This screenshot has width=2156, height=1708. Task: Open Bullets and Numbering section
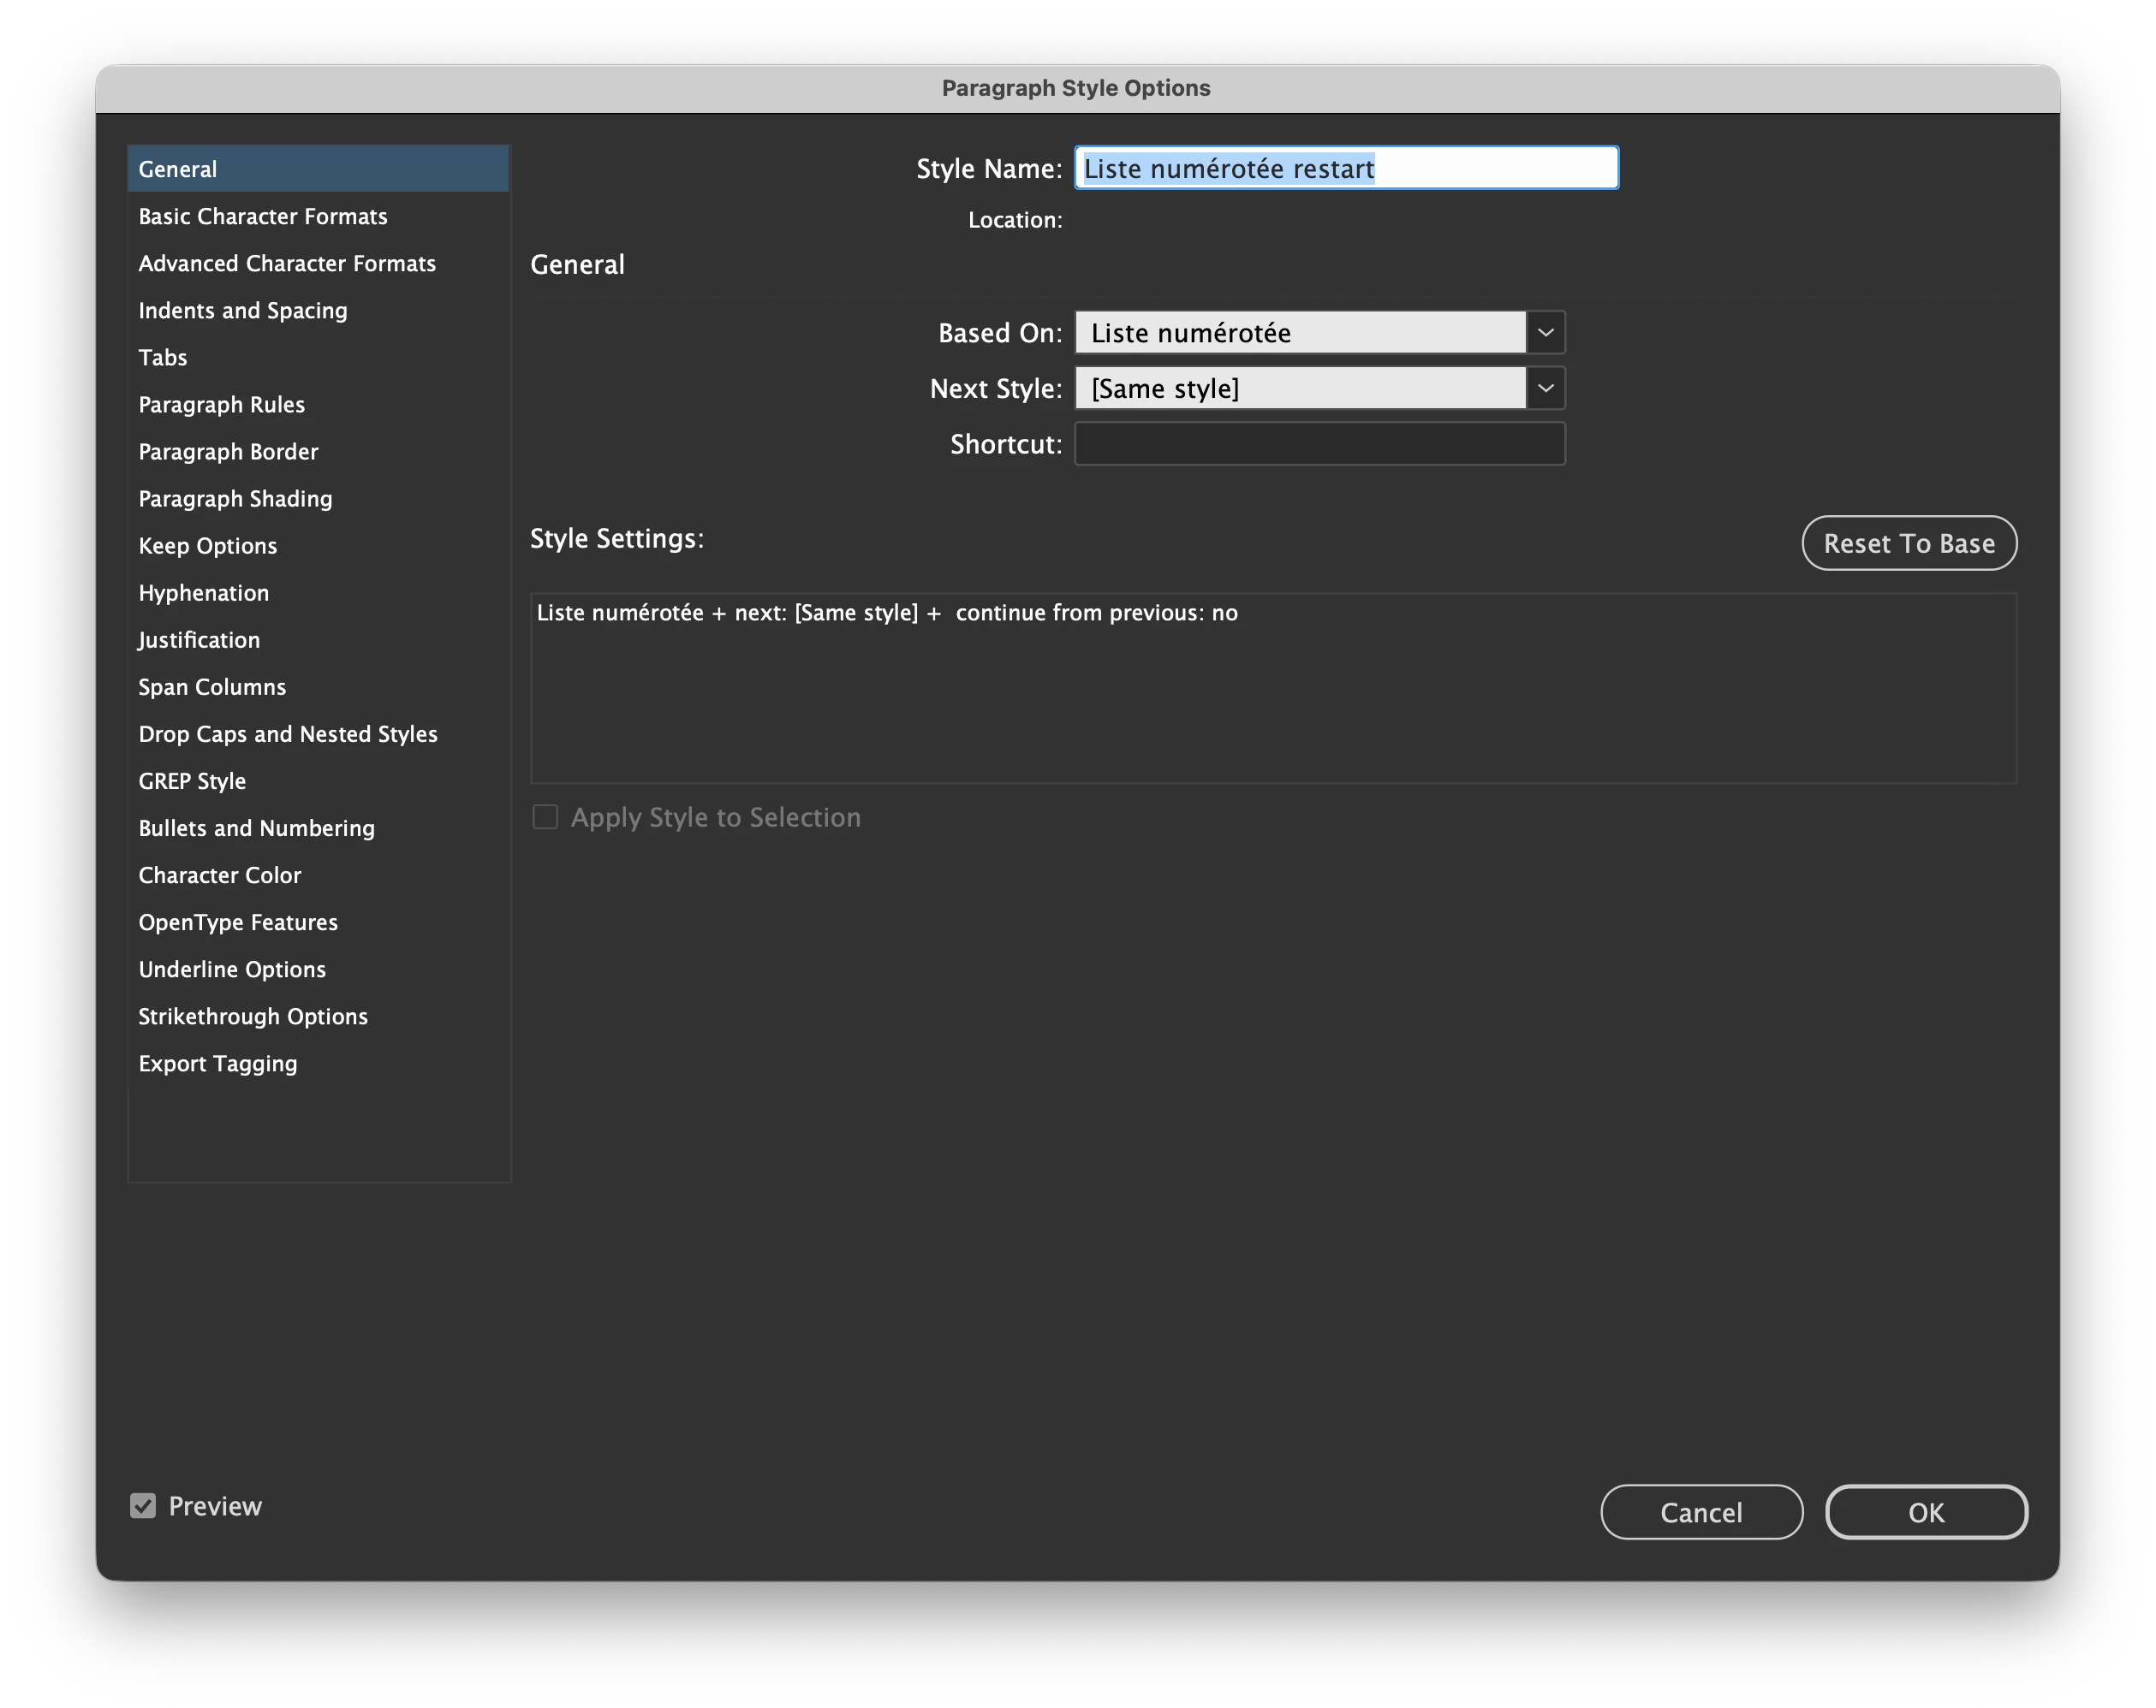click(256, 828)
